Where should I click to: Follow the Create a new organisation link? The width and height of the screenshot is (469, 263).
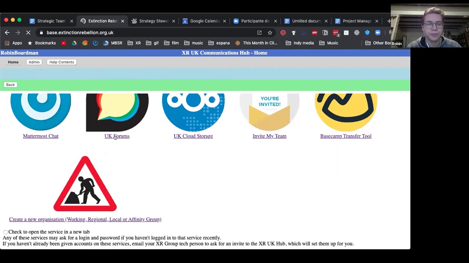[x=85, y=220]
